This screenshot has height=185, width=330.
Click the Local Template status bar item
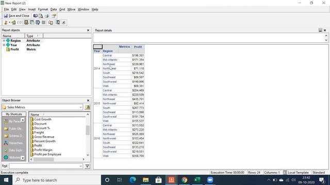(296, 173)
